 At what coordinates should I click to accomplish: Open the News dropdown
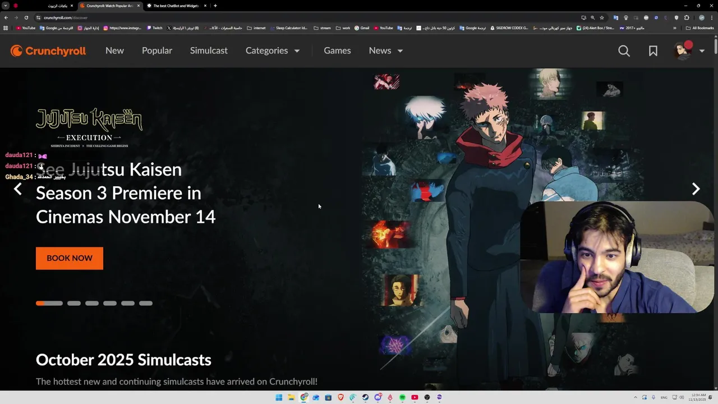[x=386, y=50]
